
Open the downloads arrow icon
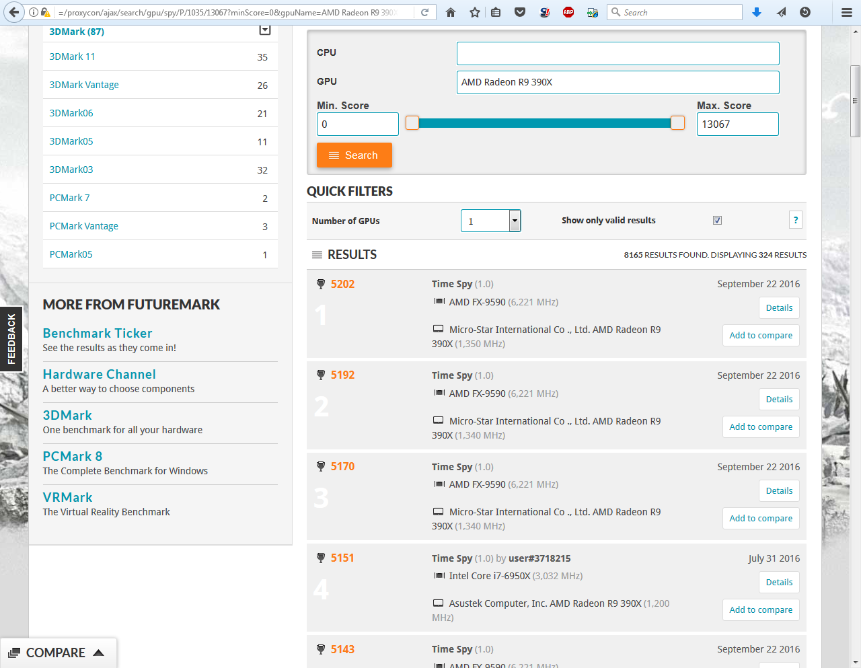tap(757, 12)
